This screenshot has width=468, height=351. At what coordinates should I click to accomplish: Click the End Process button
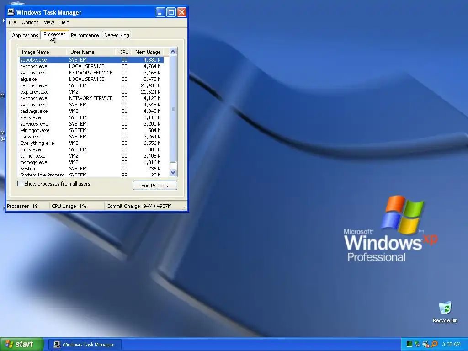pos(155,186)
